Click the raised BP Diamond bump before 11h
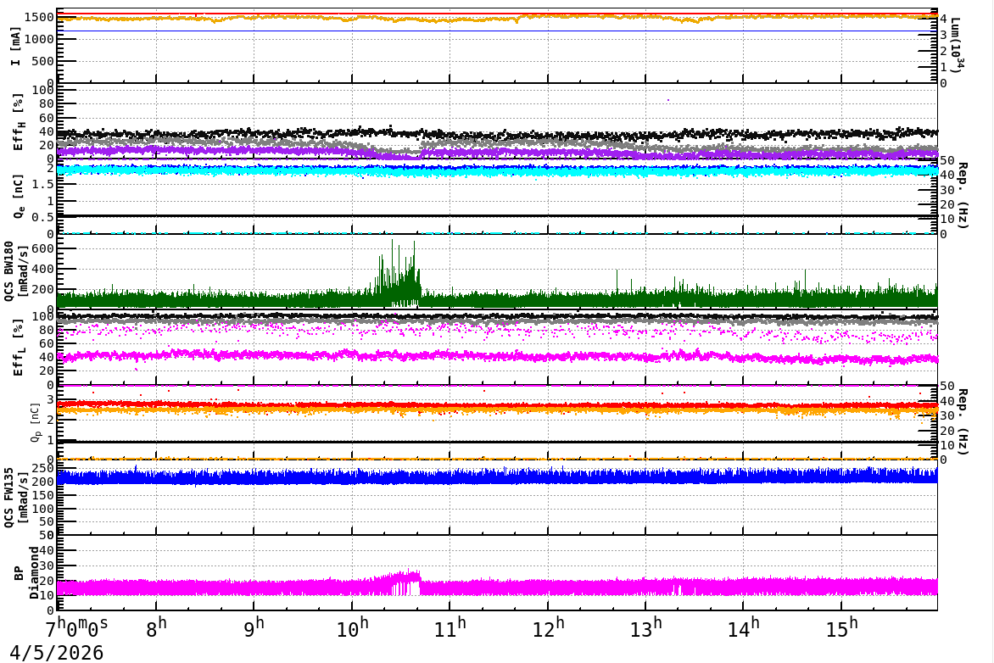Viewport: 994px width, 663px height. tap(398, 582)
